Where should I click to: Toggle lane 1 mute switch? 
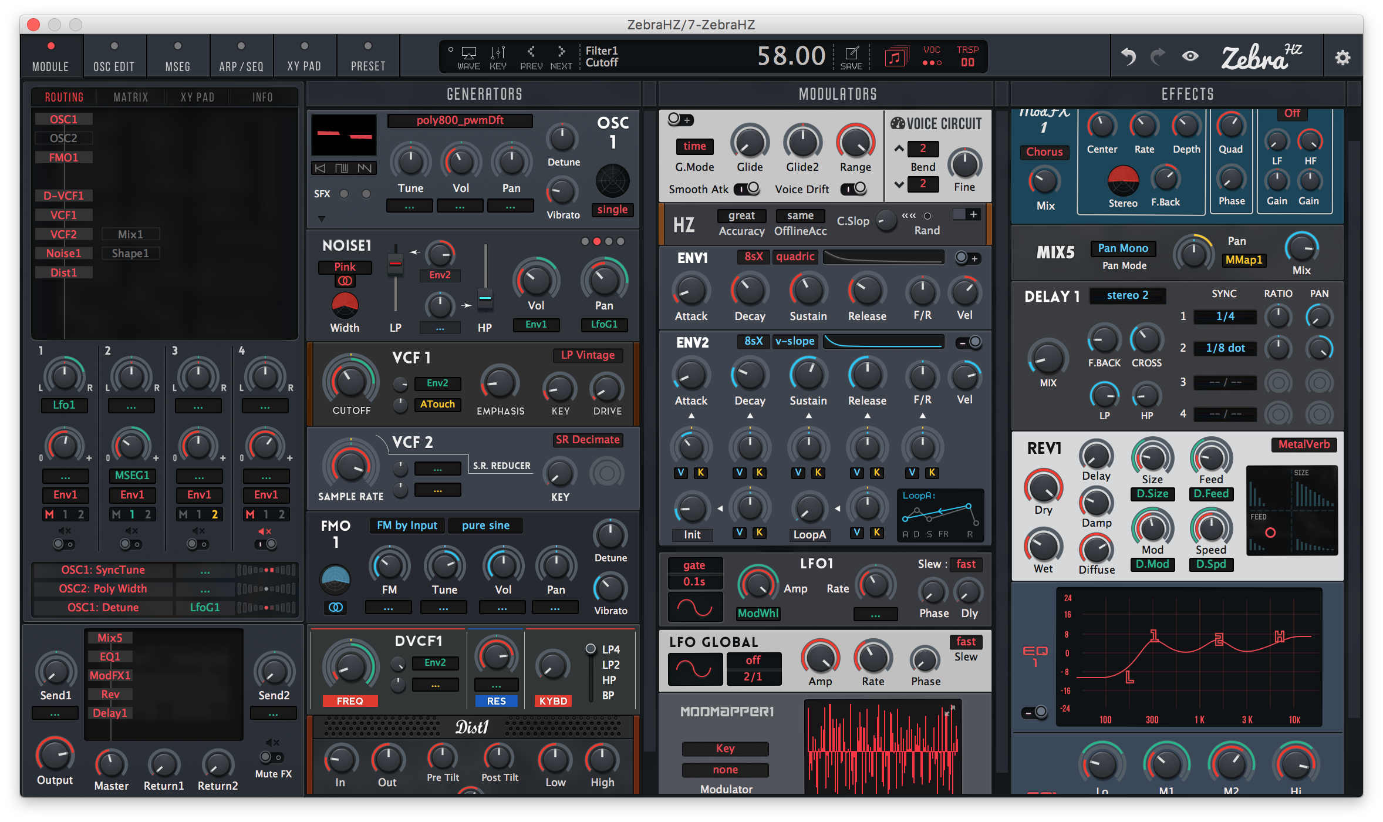[63, 544]
